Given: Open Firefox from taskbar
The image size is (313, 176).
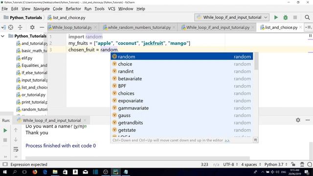Looking at the screenshot, I should click(35, 172).
